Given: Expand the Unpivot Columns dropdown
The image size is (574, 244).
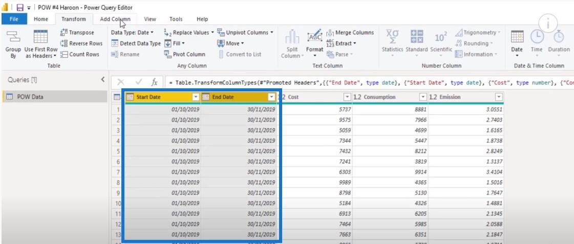Looking at the screenshot, I should 245,33.
